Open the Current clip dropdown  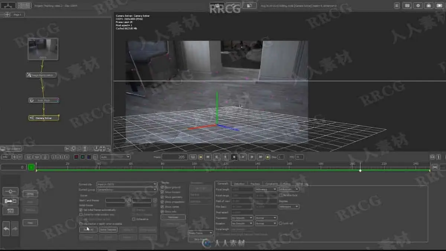[126, 184]
